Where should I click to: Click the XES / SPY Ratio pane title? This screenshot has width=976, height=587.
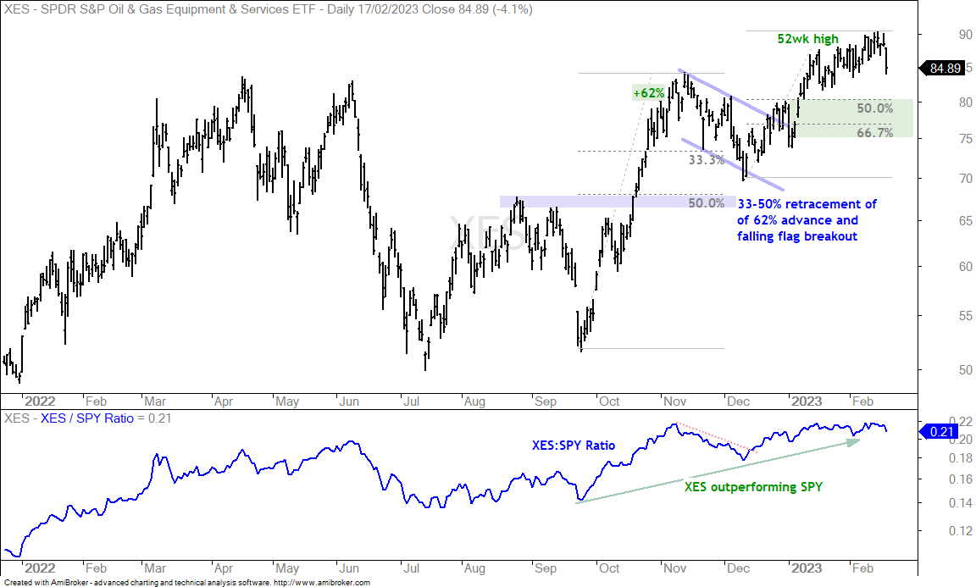(x=88, y=418)
